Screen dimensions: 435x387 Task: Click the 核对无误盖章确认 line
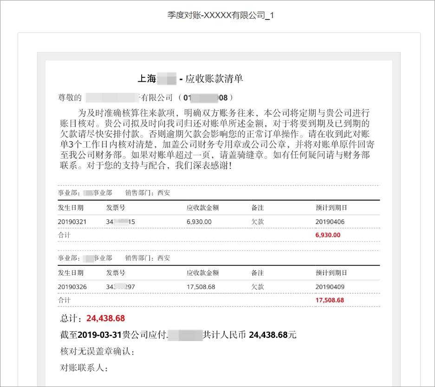pos(98,351)
